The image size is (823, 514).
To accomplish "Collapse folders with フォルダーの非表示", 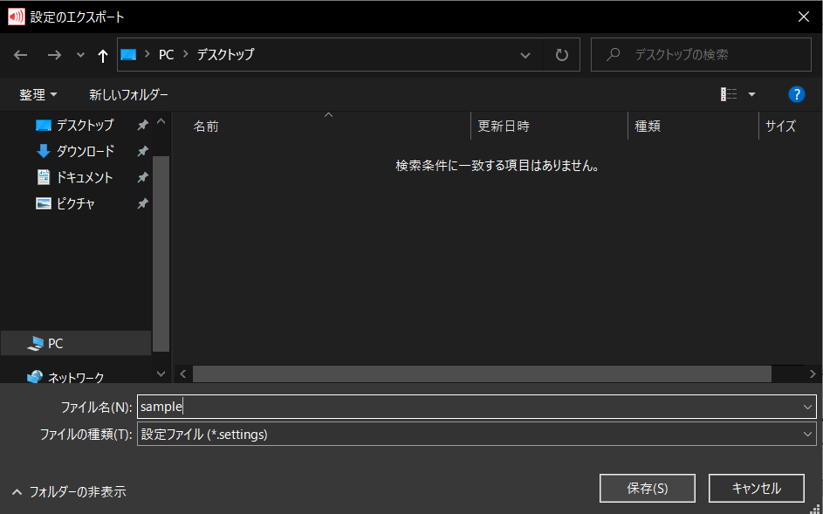I will [x=69, y=492].
